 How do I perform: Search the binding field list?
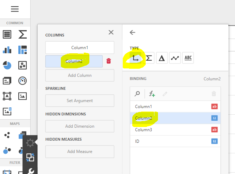[138, 94]
